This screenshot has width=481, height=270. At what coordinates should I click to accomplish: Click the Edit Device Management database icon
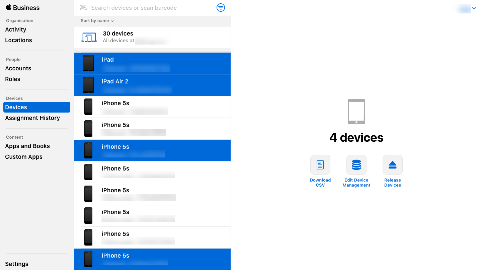(x=356, y=165)
